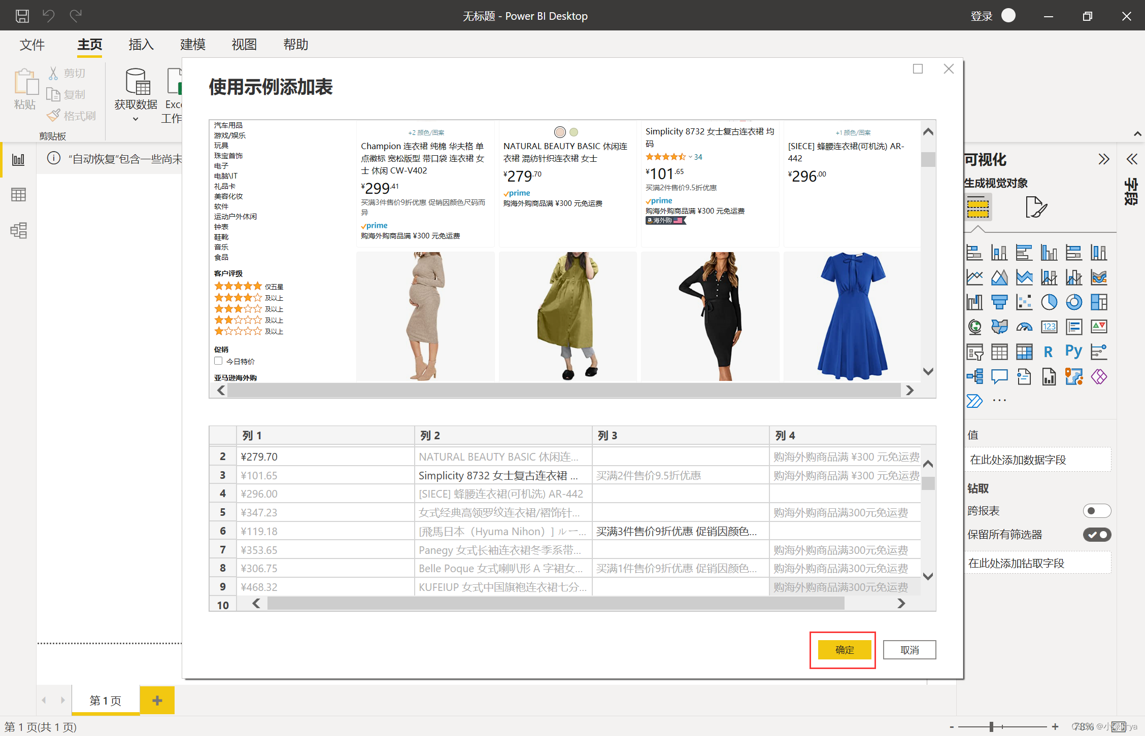Select the pie chart visual icon
This screenshot has height=736, width=1145.
click(x=1049, y=302)
